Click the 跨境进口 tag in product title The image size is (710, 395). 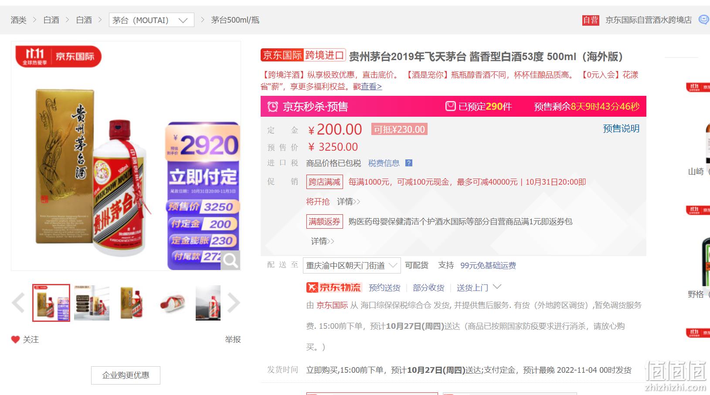click(324, 55)
